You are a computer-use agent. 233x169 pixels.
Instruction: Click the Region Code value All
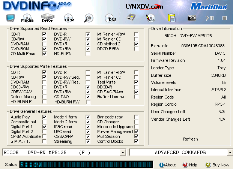(224, 97)
